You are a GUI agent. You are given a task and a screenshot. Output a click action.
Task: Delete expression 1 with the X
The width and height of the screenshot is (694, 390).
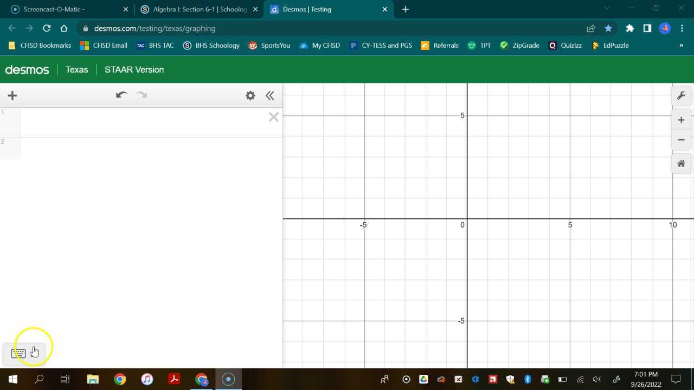(x=273, y=116)
